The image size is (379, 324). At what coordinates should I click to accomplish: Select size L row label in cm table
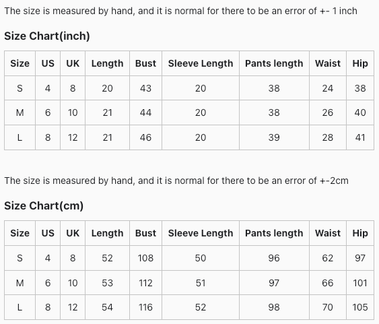[x=20, y=307]
